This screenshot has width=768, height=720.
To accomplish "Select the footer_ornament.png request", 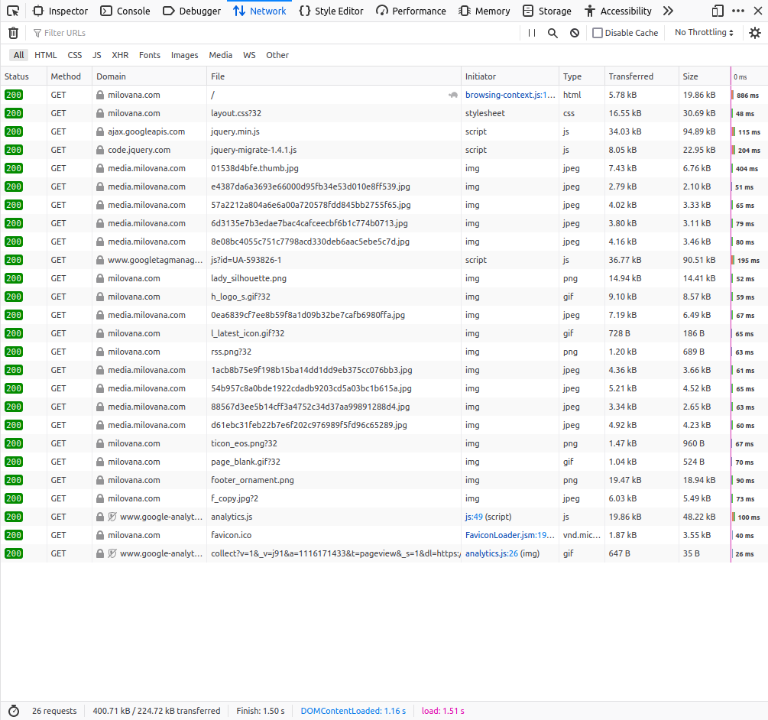I will pos(384,480).
